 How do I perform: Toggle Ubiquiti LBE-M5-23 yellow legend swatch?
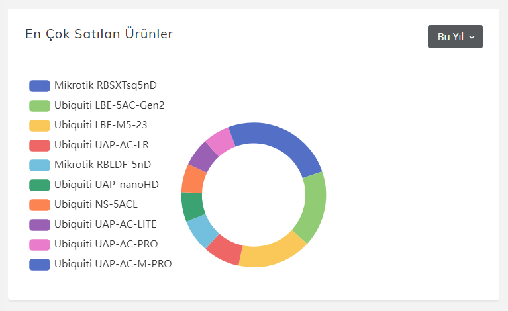(x=40, y=125)
